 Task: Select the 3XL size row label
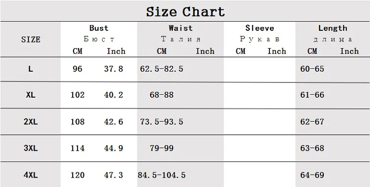pos(31,148)
